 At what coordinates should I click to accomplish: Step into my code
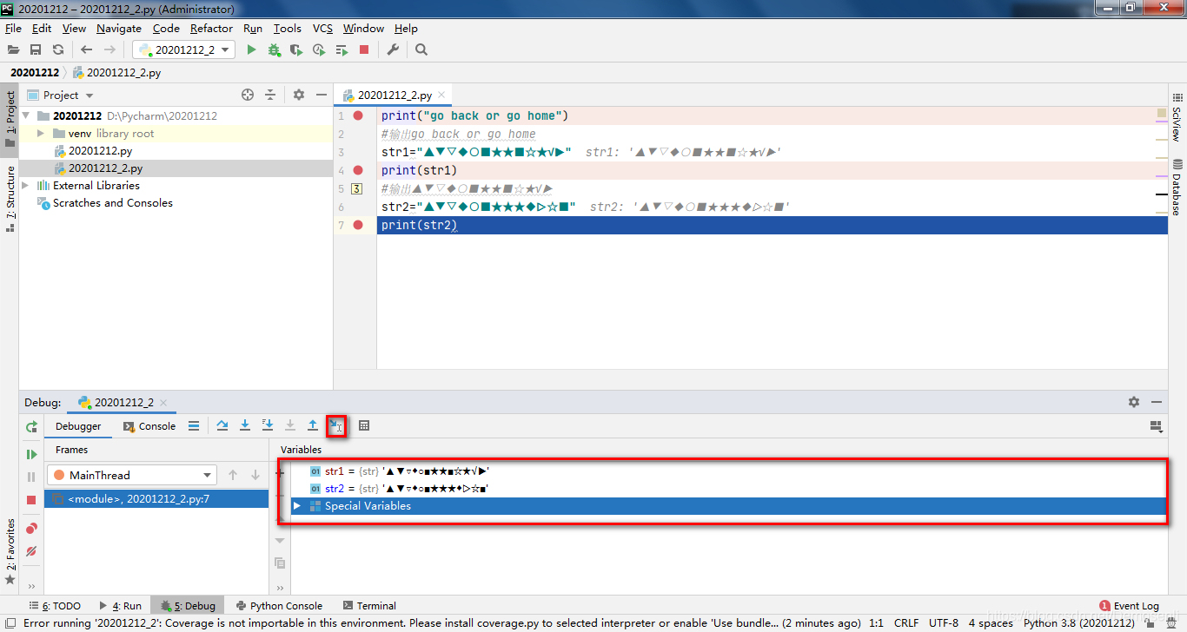click(268, 425)
